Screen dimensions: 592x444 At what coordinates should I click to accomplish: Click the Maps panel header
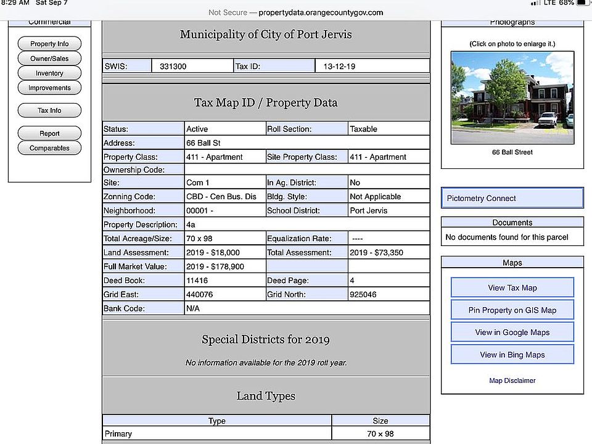click(x=512, y=263)
